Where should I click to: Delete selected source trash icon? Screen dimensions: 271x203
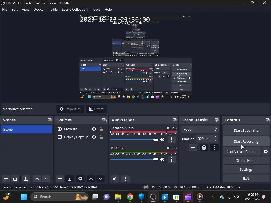70,179
